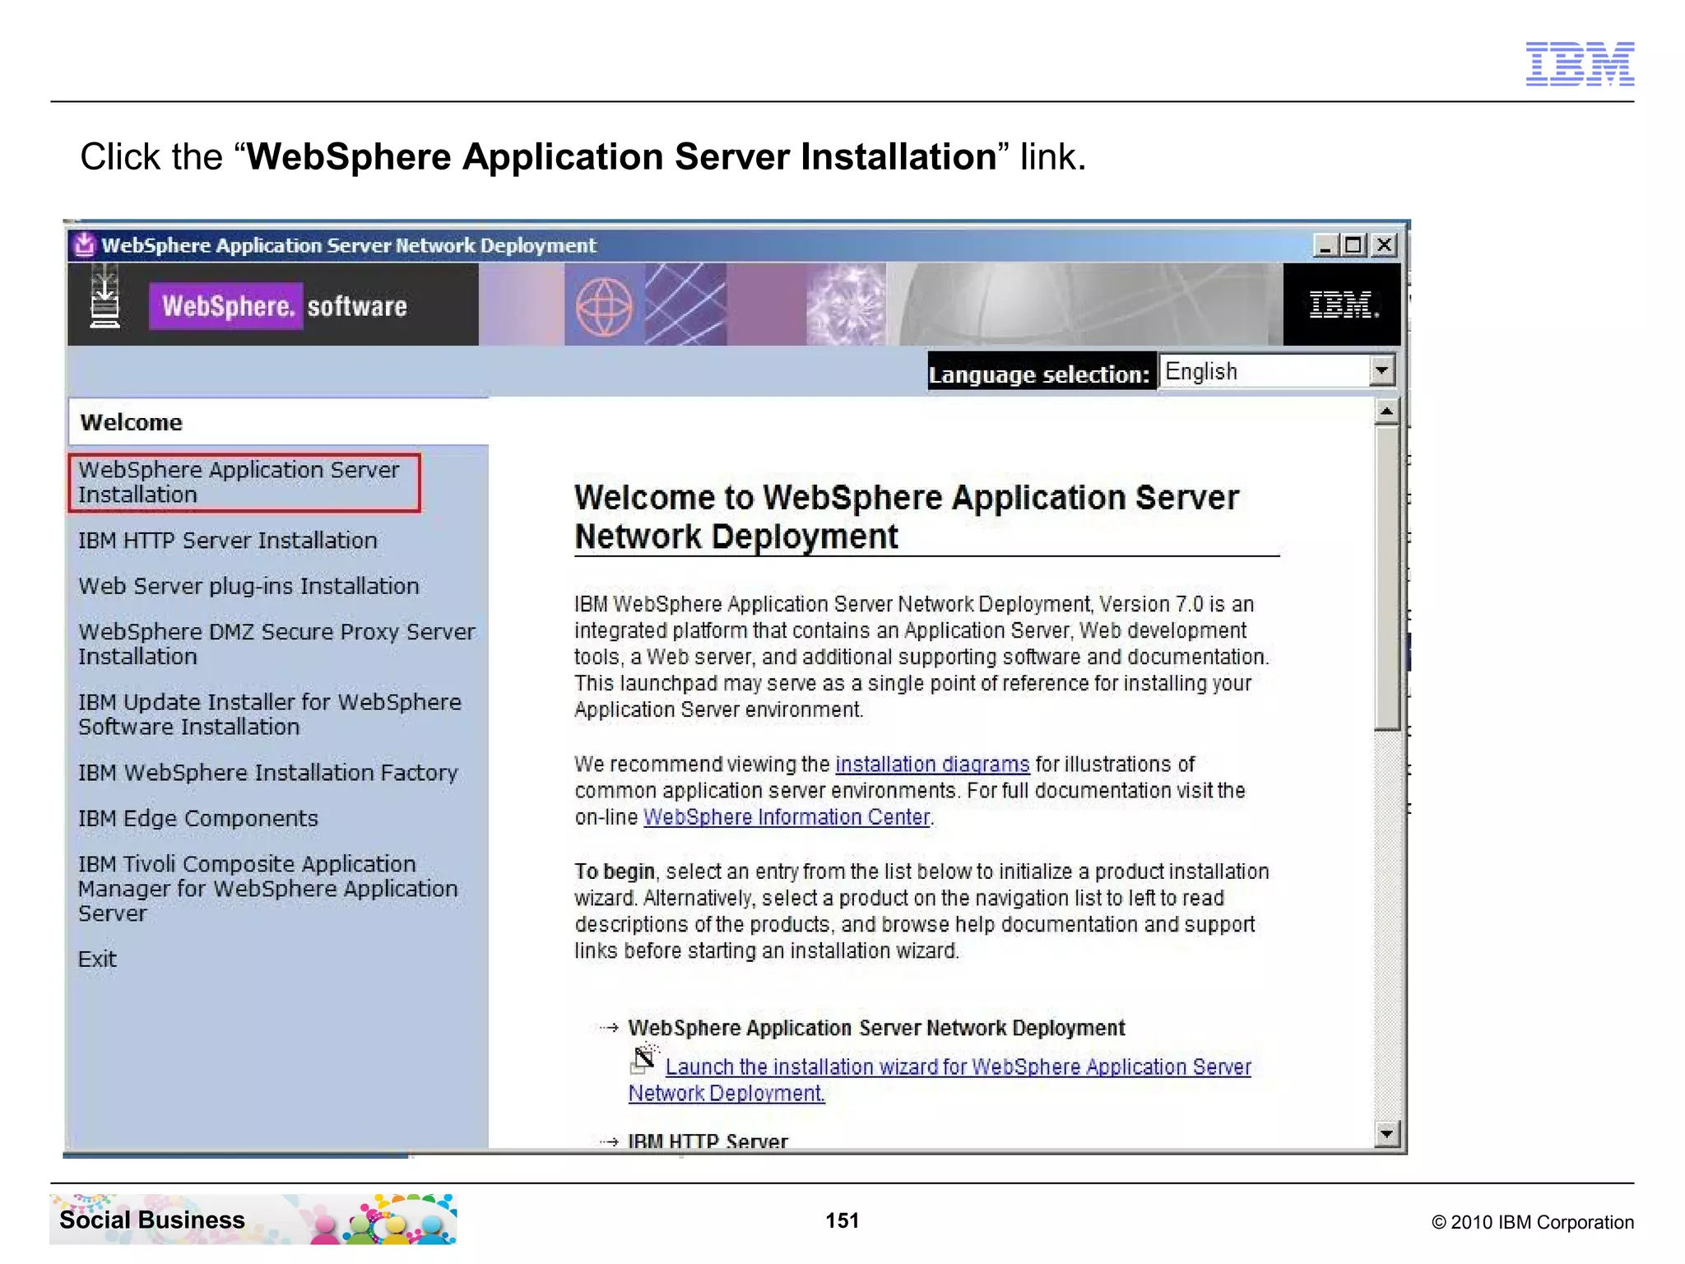This screenshot has height=1264, width=1685.
Task: Open WebSphere DMZ Secure Proxy Server Installation
Action: [x=276, y=644]
